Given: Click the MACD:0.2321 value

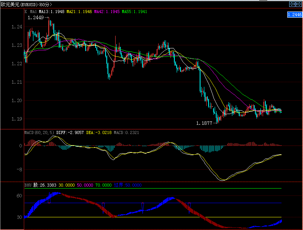Looking at the screenshot, I should tap(126, 132).
